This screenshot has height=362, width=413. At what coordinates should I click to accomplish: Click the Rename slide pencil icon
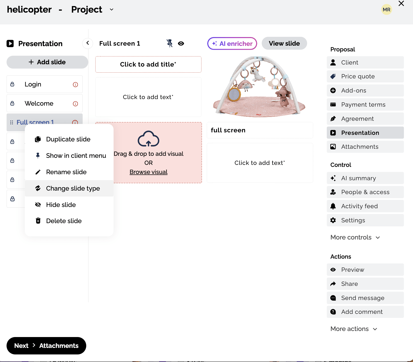coord(38,172)
